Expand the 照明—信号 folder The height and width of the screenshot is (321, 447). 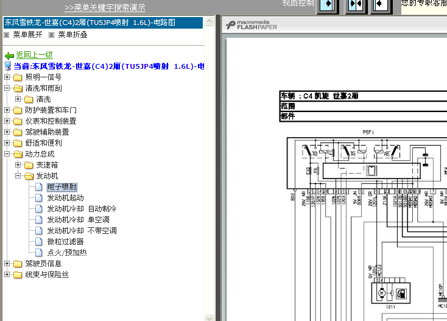tap(7, 77)
